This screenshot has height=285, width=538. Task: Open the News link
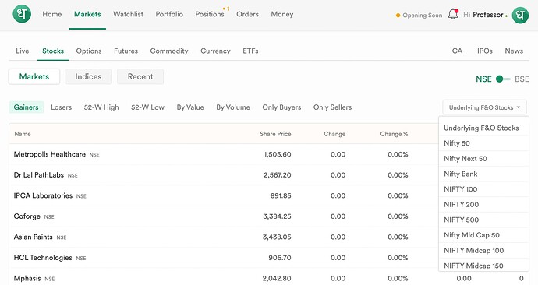click(514, 51)
